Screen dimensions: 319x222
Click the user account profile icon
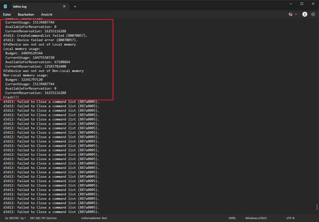tap(305, 14)
